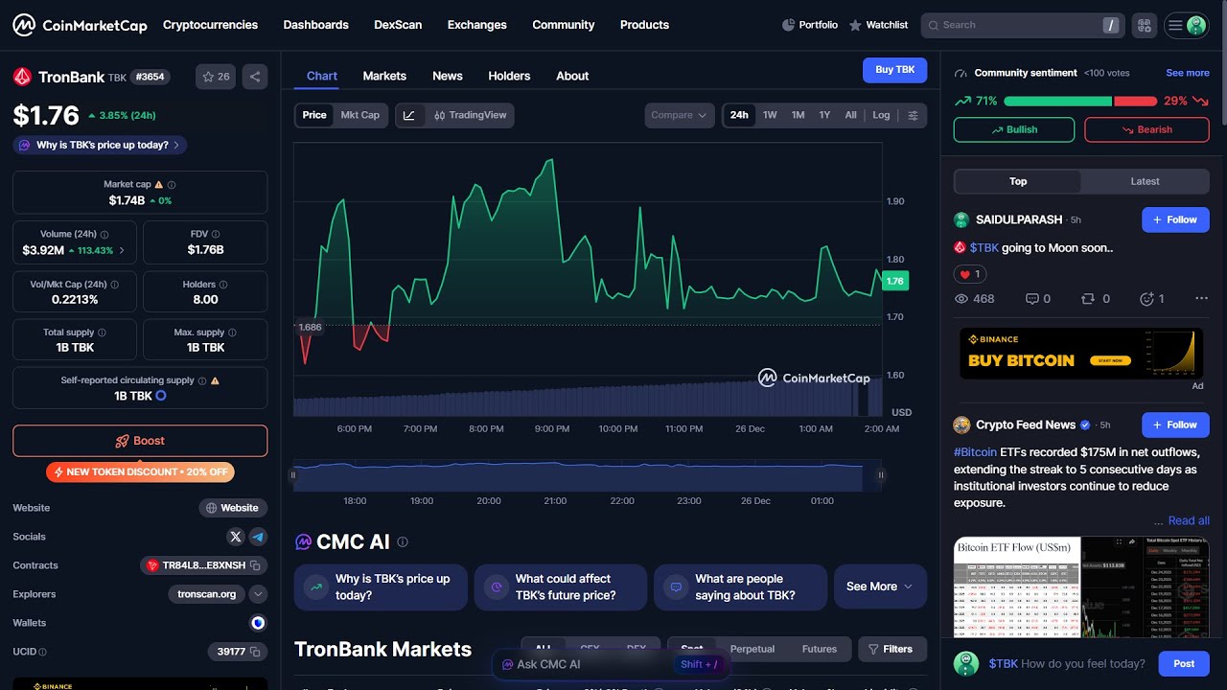Switch community feed to Latest

click(1145, 181)
